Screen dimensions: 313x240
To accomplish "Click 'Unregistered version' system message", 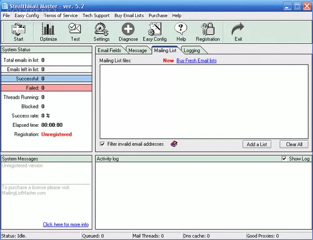I will (x=22, y=165).
